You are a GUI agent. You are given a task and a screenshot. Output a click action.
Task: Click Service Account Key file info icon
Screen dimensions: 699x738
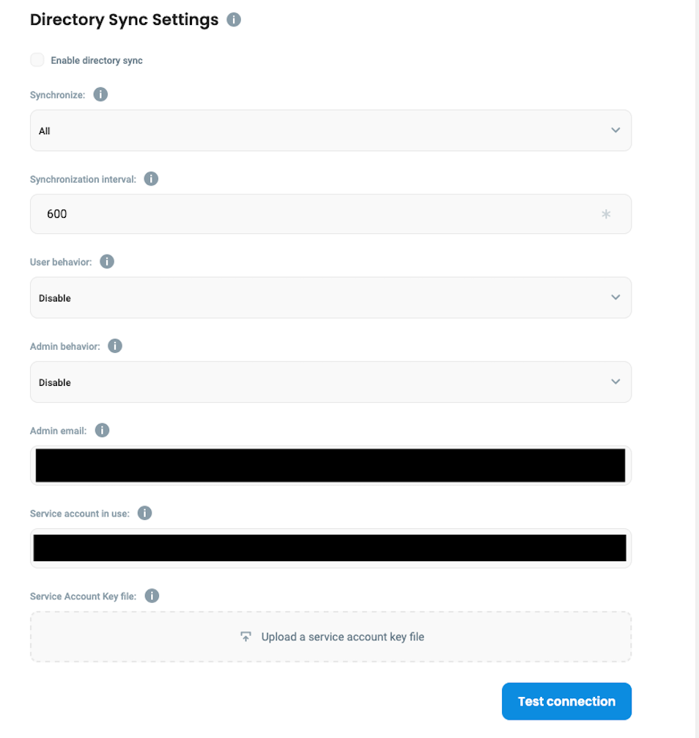pos(152,596)
